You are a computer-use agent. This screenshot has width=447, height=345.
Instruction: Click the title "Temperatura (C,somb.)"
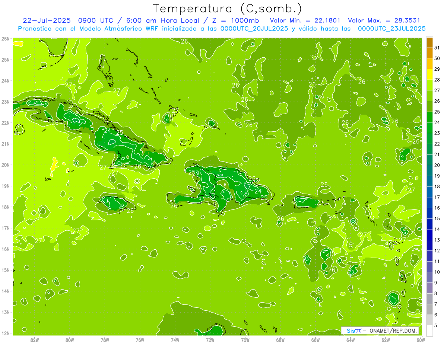(228, 9)
